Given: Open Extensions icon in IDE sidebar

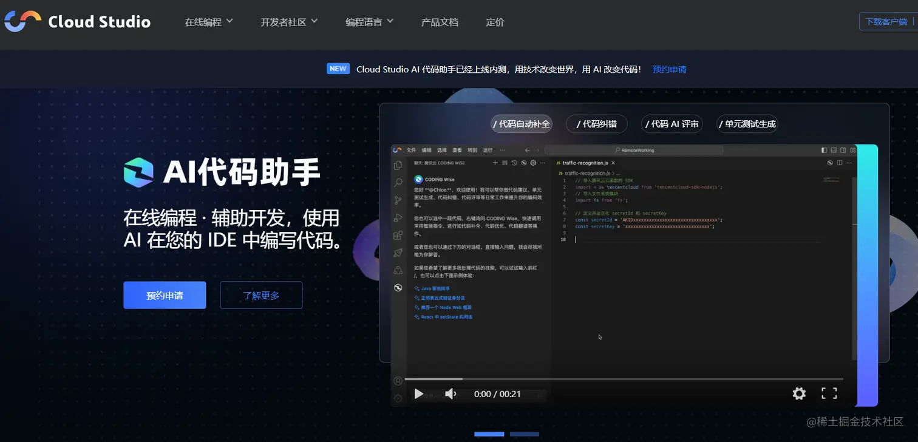Looking at the screenshot, I should [398, 235].
